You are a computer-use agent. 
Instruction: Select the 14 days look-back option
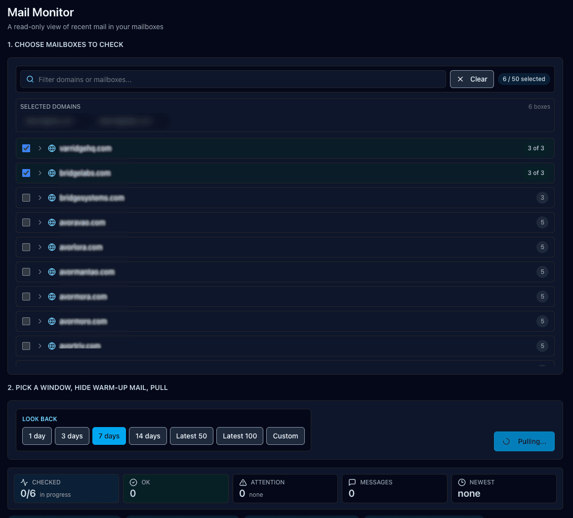[x=148, y=436]
